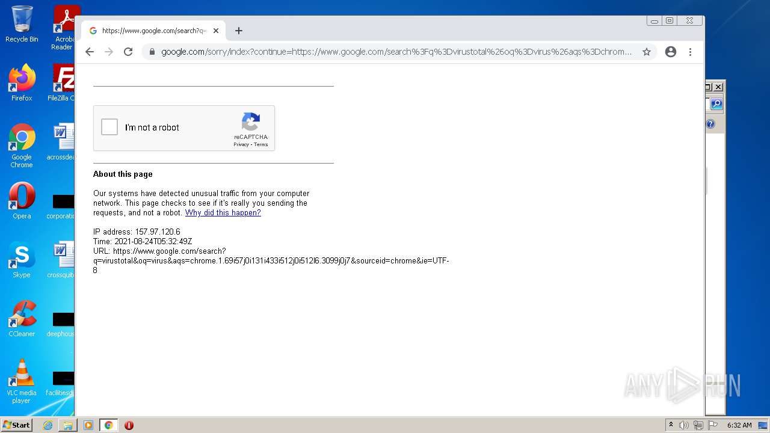Check the I'm not a robot checkbox
This screenshot has width=770, height=433.
pyautogui.click(x=109, y=127)
